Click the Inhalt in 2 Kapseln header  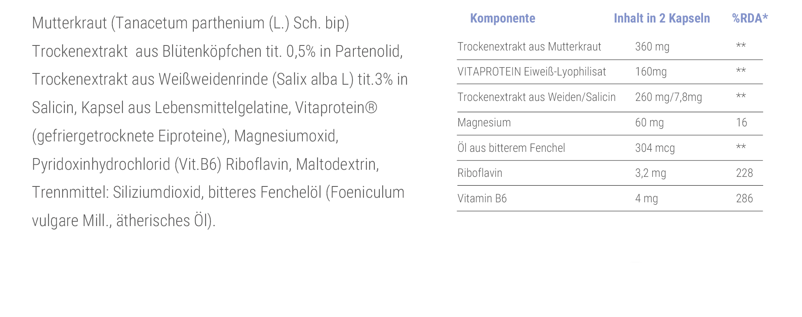662,18
